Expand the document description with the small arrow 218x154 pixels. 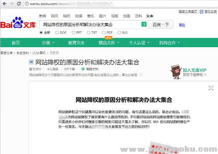141,75
